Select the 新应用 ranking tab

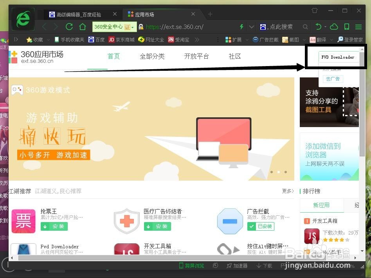[x=321, y=205]
